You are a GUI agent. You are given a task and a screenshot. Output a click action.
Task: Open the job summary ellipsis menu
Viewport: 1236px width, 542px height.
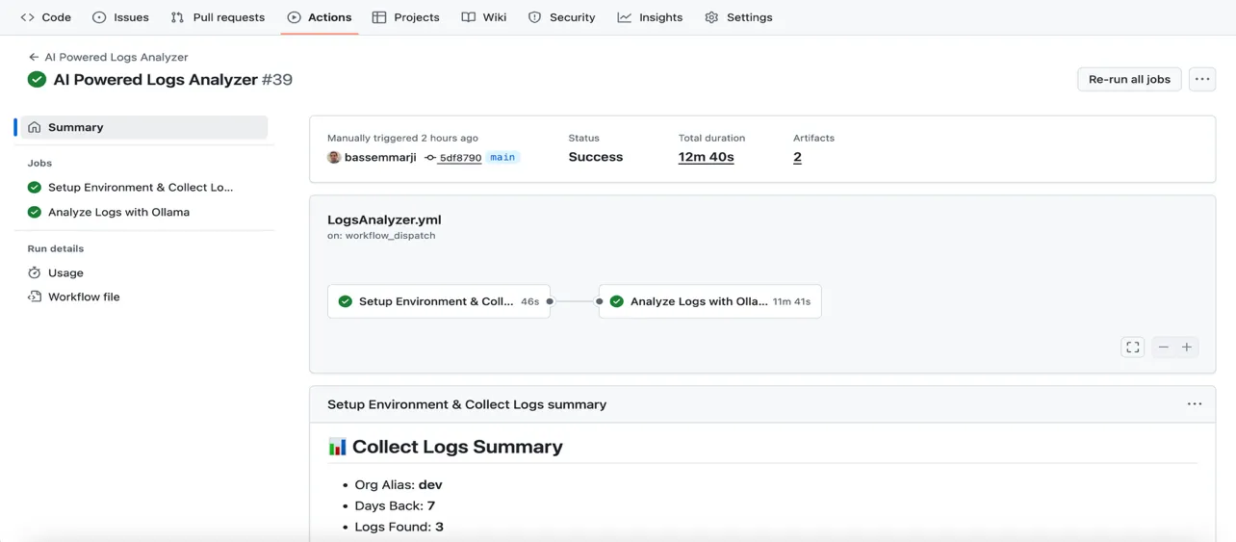pos(1195,404)
